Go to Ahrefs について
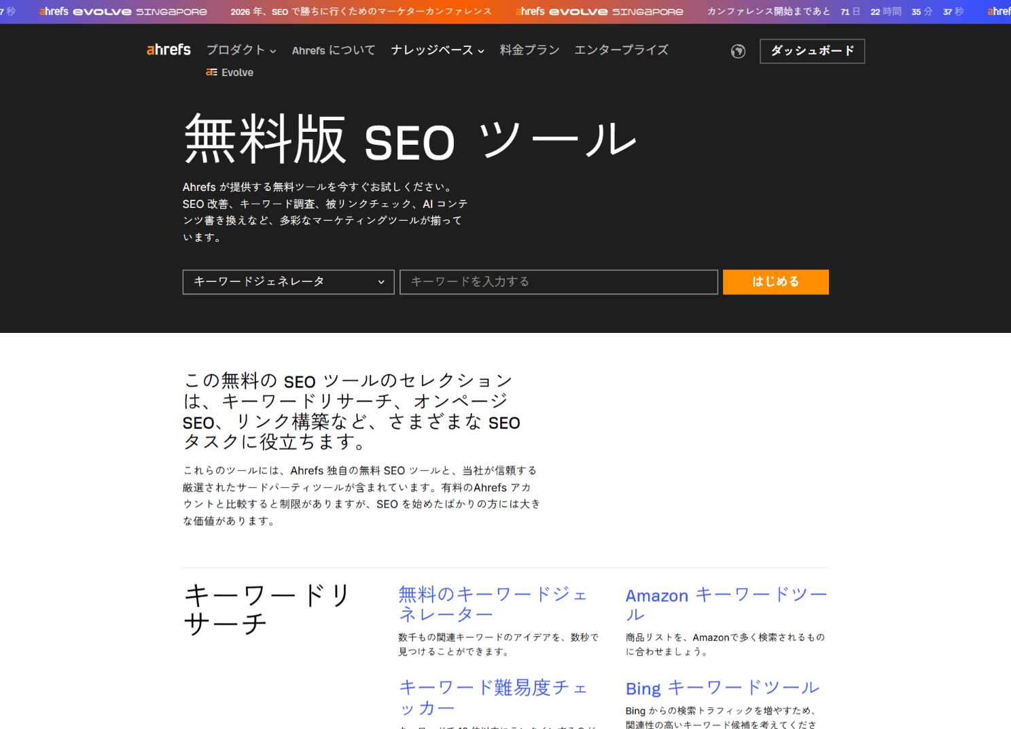This screenshot has width=1011, height=729. 334,50
